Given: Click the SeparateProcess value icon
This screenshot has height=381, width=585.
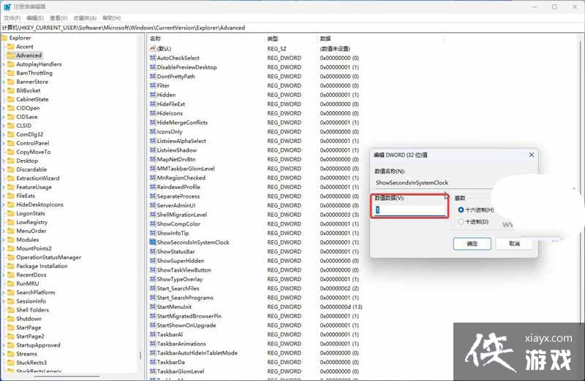Looking at the screenshot, I should [153, 196].
